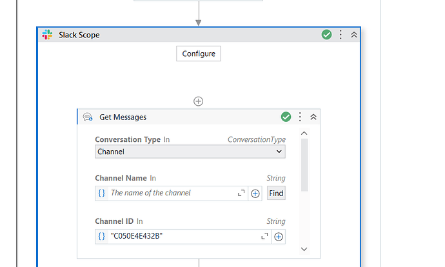Add an activity with the plus circle above Get Messages
The image size is (445, 267).
coord(199,101)
